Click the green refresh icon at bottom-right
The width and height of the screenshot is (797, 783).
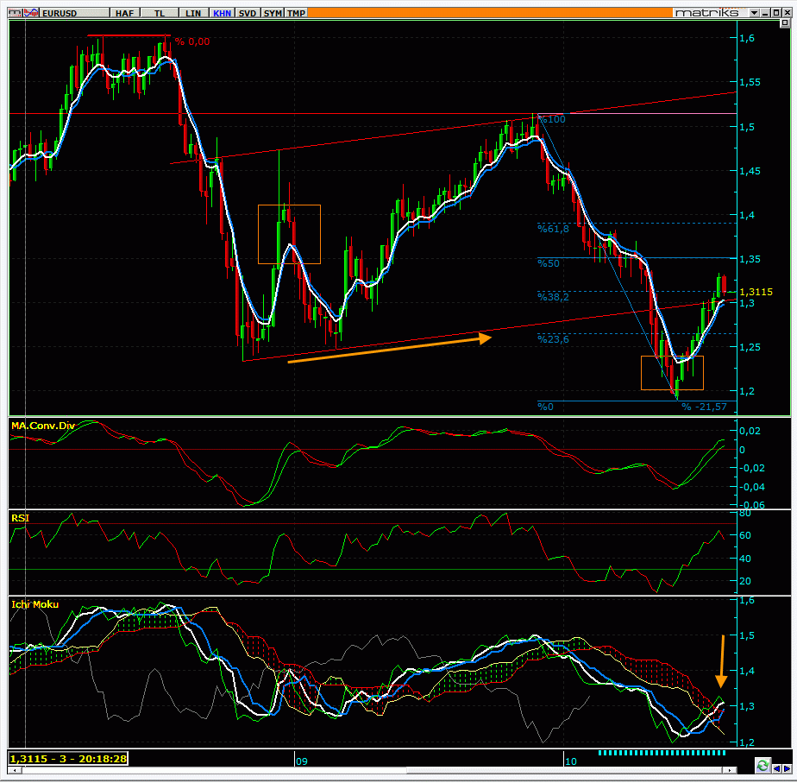pos(762,766)
